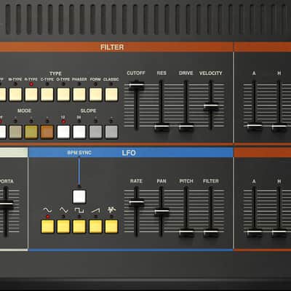Select the tan-colored filter Mode button
The height and width of the screenshot is (291, 291).
[15, 132]
